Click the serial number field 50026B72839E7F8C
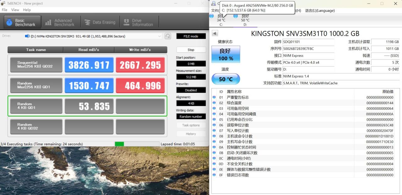 click(x=308, y=49)
